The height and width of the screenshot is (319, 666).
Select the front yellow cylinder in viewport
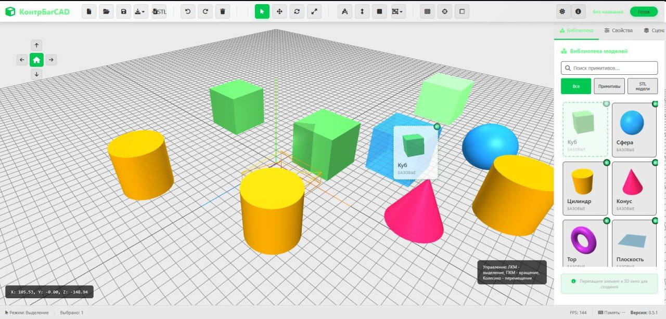pyautogui.click(x=272, y=210)
